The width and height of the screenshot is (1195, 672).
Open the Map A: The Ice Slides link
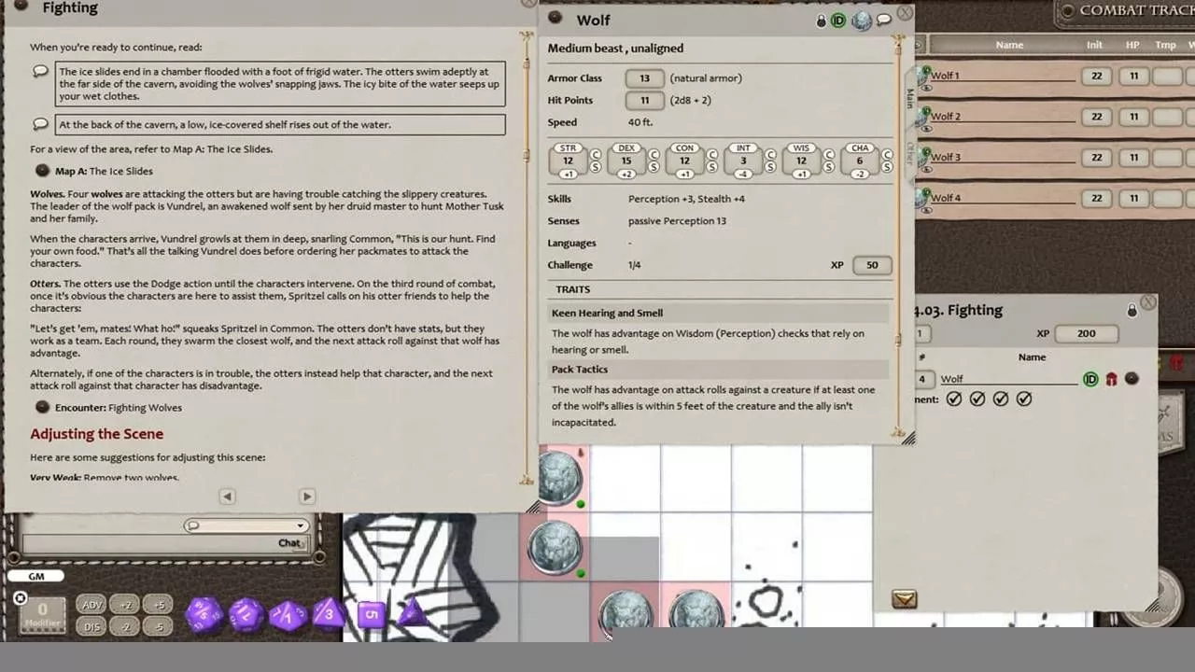click(x=42, y=171)
